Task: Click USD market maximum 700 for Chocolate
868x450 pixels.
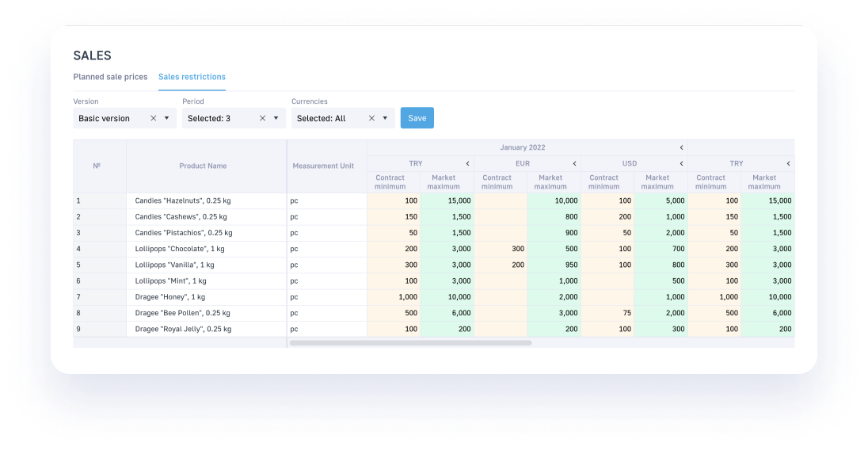Action: (661, 249)
